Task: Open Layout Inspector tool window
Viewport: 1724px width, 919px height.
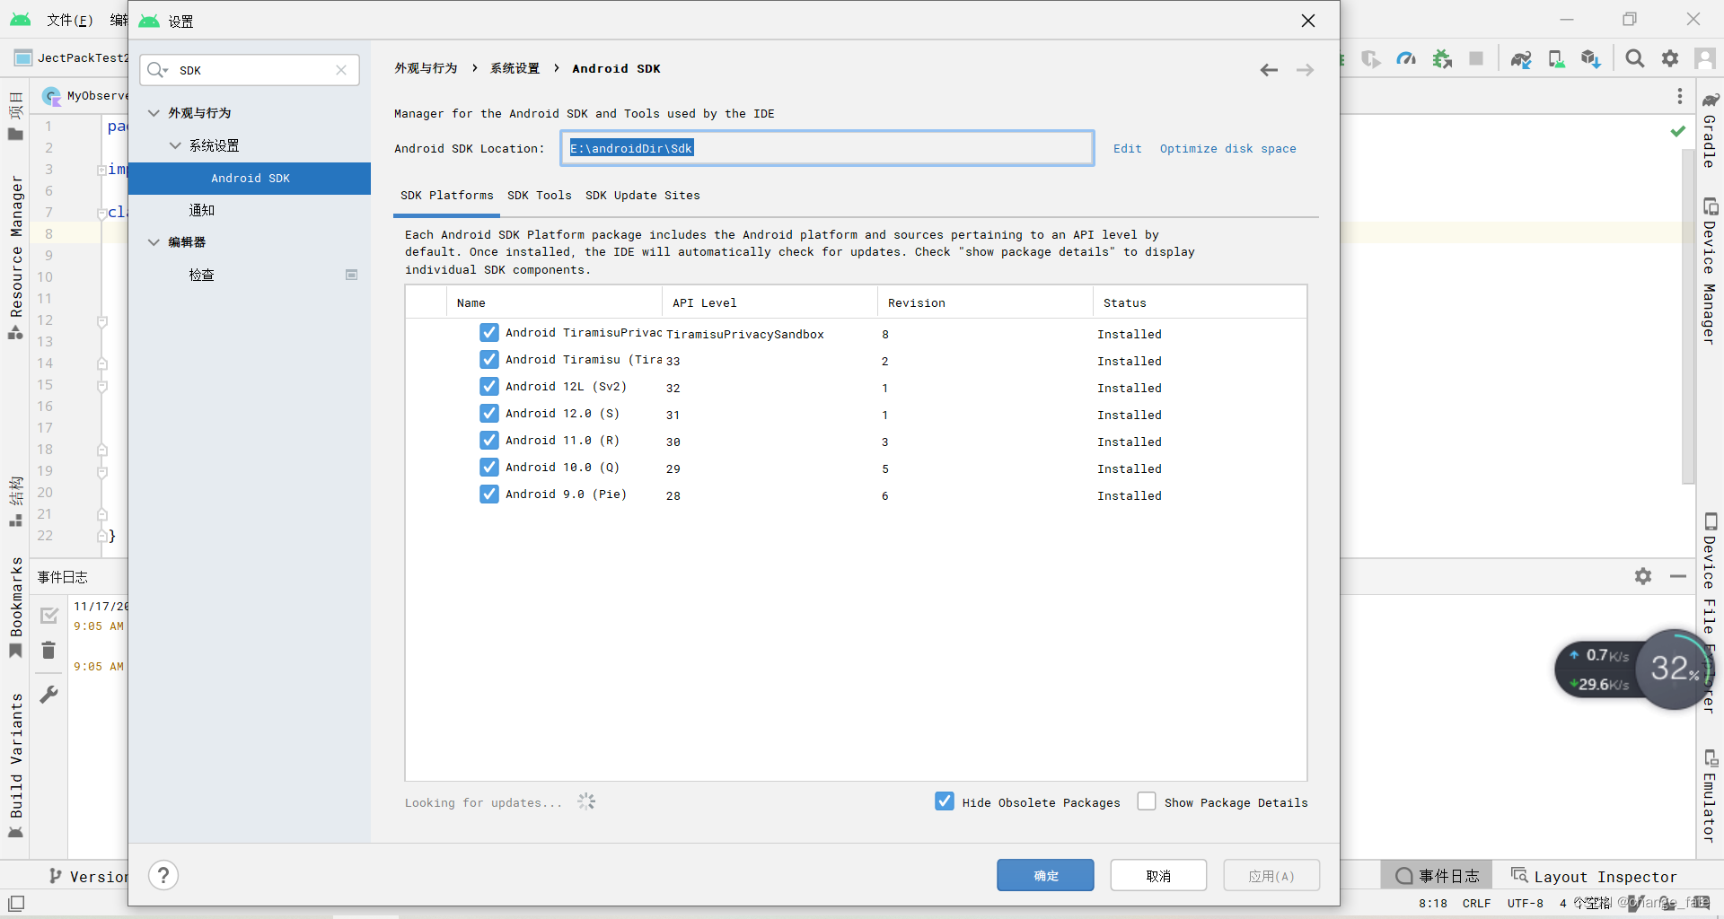Action: point(1594,876)
